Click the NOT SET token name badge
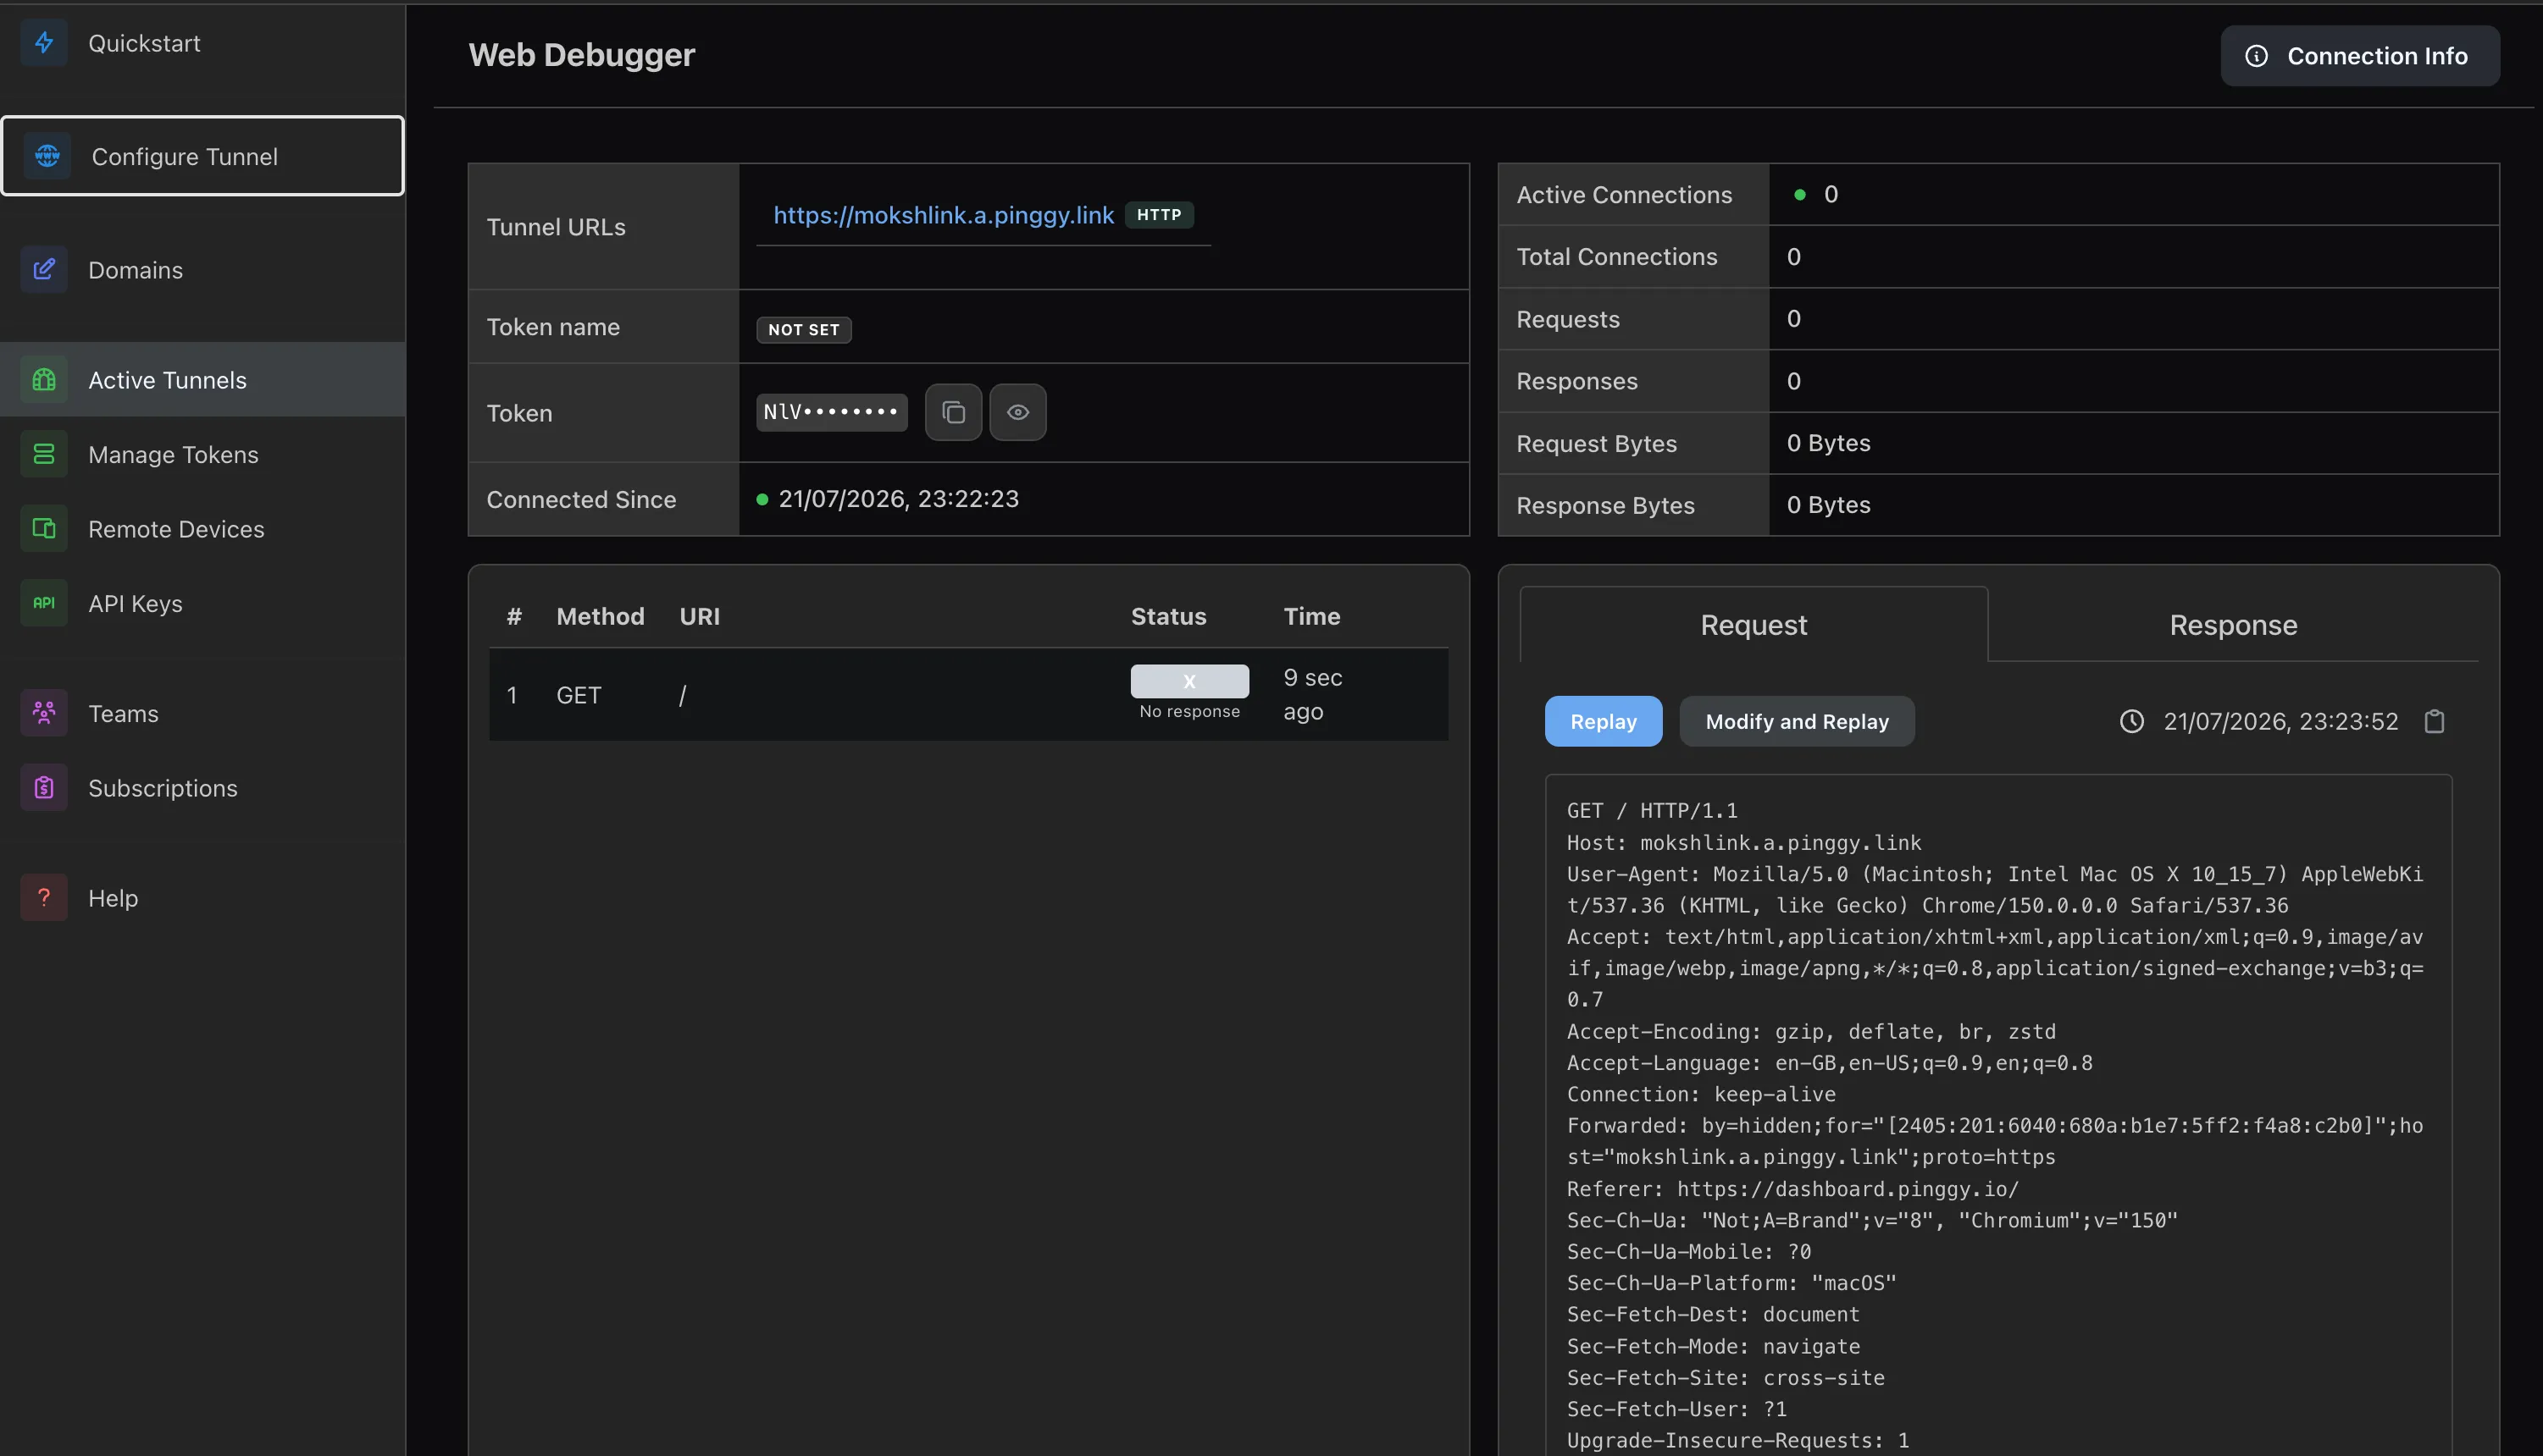Screen dimensions: 2543x1456 803,330
